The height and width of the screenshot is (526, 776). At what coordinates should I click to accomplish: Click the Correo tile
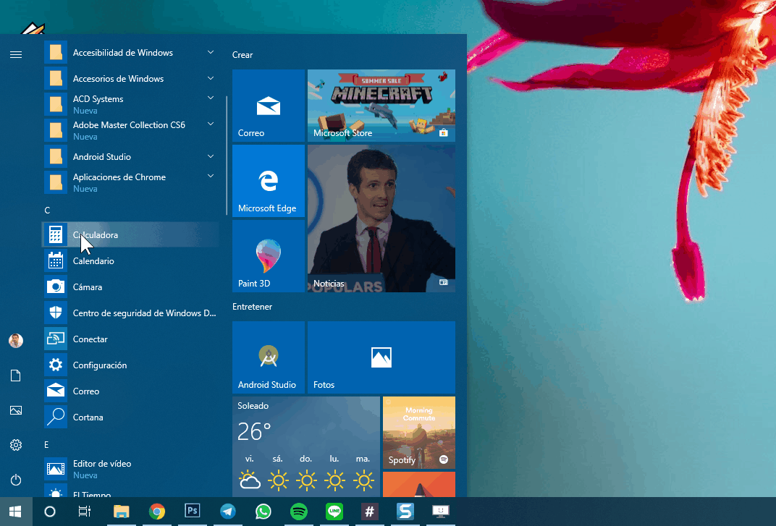[269, 106]
